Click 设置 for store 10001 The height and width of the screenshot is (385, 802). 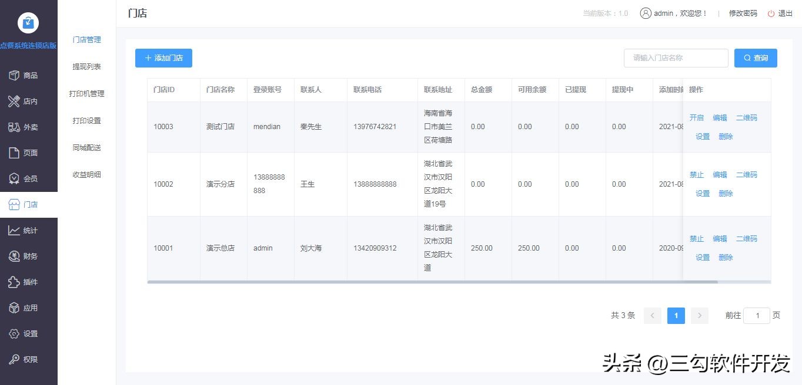[703, 257]
